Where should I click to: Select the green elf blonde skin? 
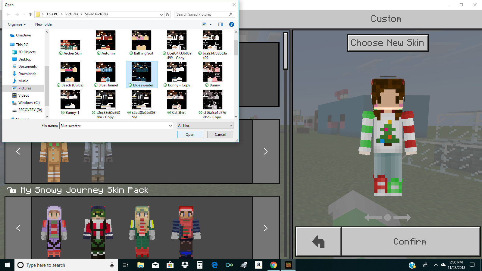pyautogui.click(x=142, y=231)
